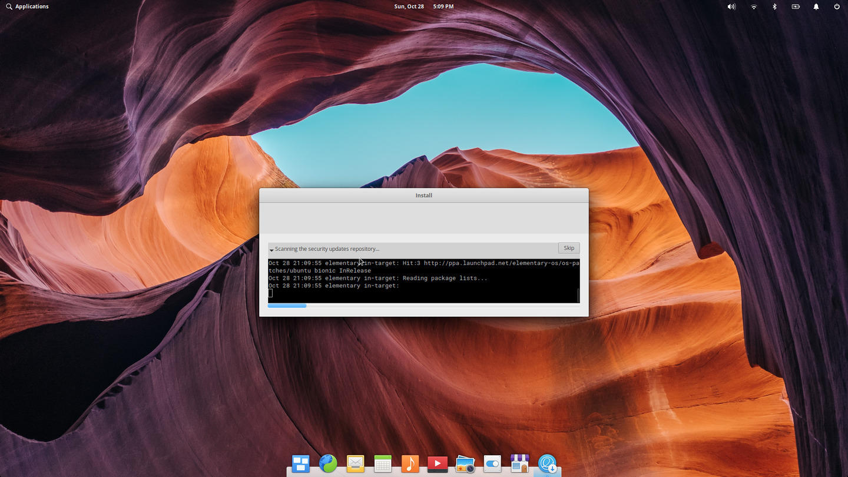Open the Bluetooth indicator
This screenshot has height=477, width=848.
coord(774,6)
